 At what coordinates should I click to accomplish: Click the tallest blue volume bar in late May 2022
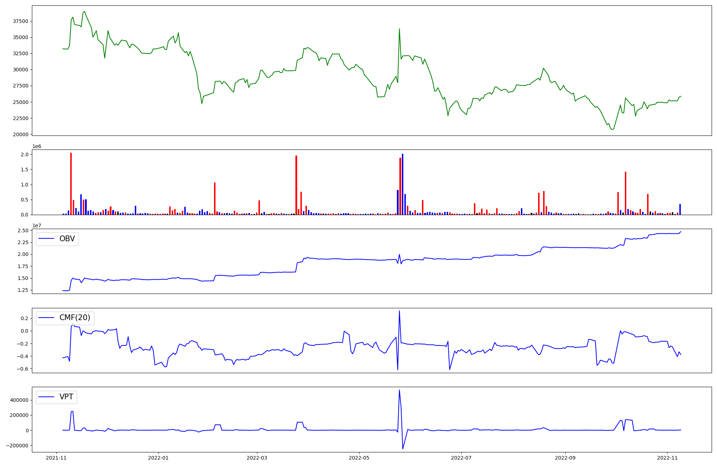[x=403, y=184]
